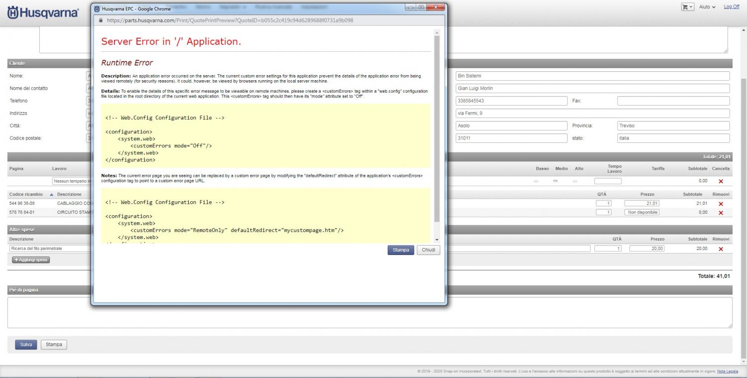Screen dimensions: 747x378
Task: Click the price field showing 21,01
Action: 642,203
